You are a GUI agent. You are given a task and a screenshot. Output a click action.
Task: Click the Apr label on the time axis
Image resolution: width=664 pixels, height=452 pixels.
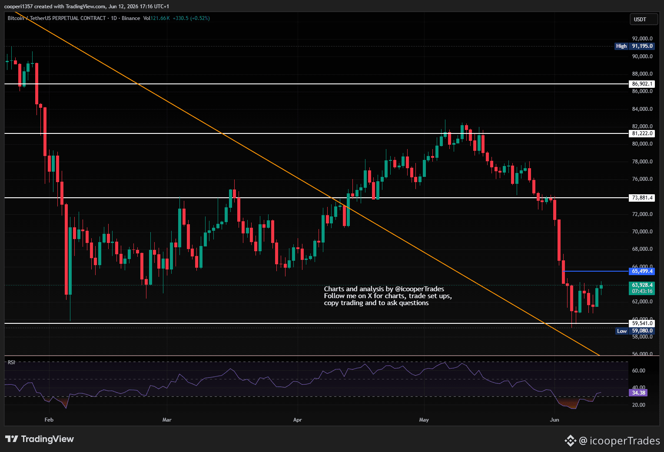click(297, 420)
